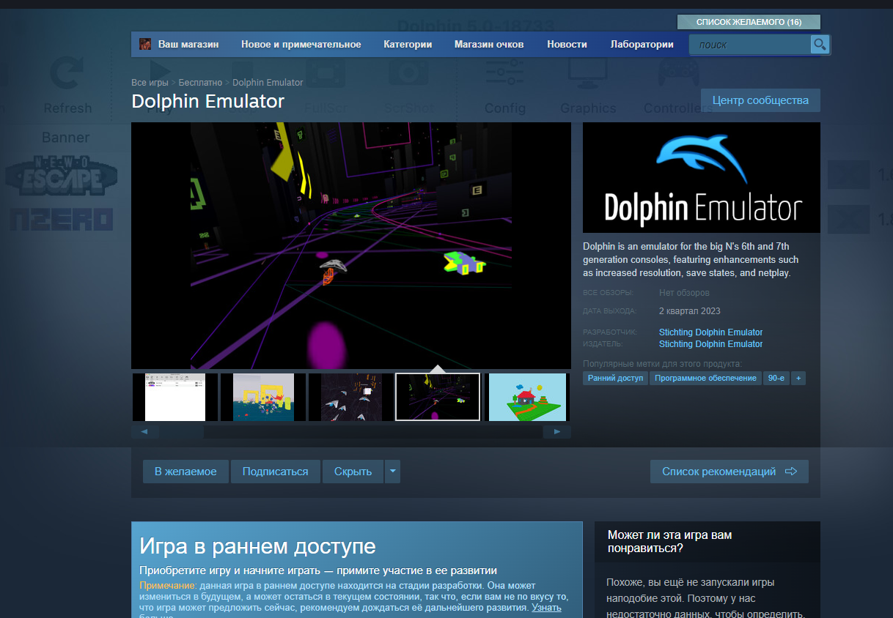The width and height of the screenshot is (893, 618).
Task: Click the Бесплатно breadcrumb link
Action: pos(200,83)
